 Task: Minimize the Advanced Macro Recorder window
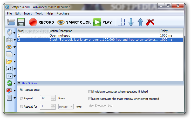[161, 6]
